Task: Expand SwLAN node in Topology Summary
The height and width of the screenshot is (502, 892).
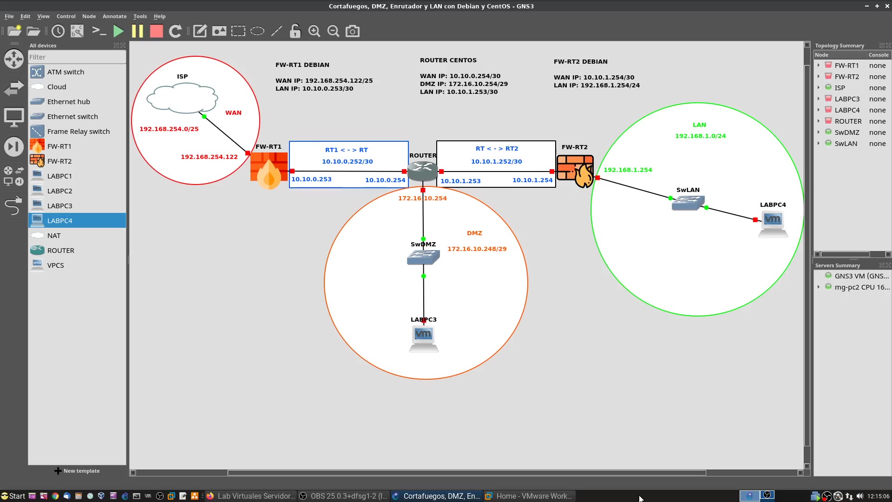Action: (x=819, y=144)
